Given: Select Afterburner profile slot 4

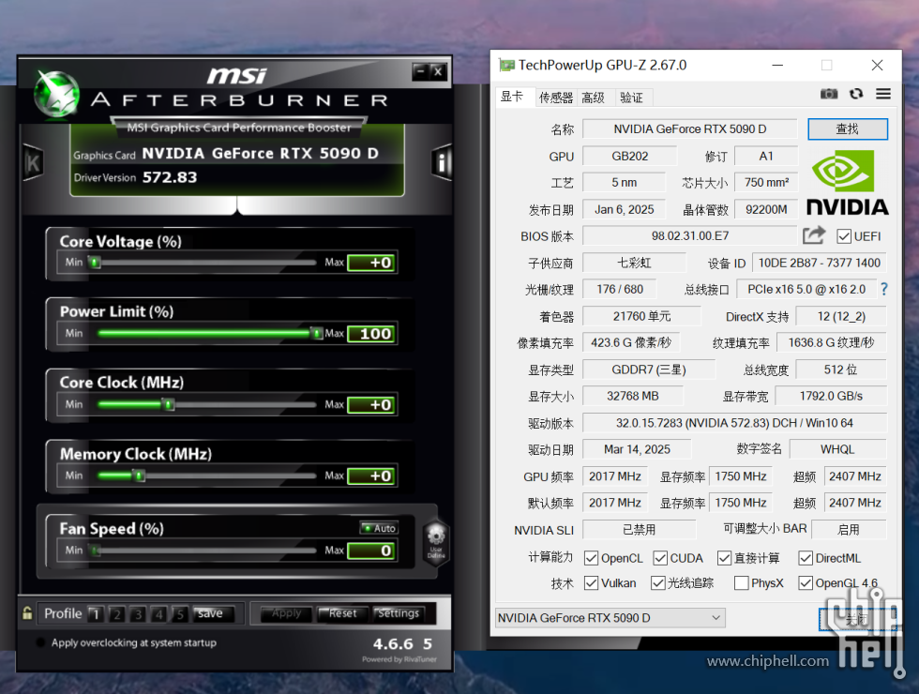Looking at the screenshot, I should [x=158, y=613].
